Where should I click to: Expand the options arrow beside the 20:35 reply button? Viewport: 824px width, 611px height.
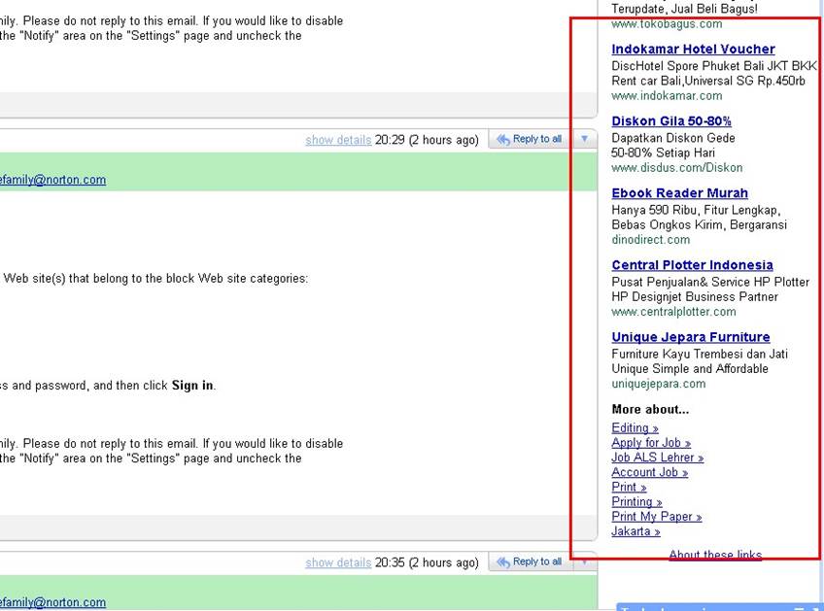click(x=584, y=561)
